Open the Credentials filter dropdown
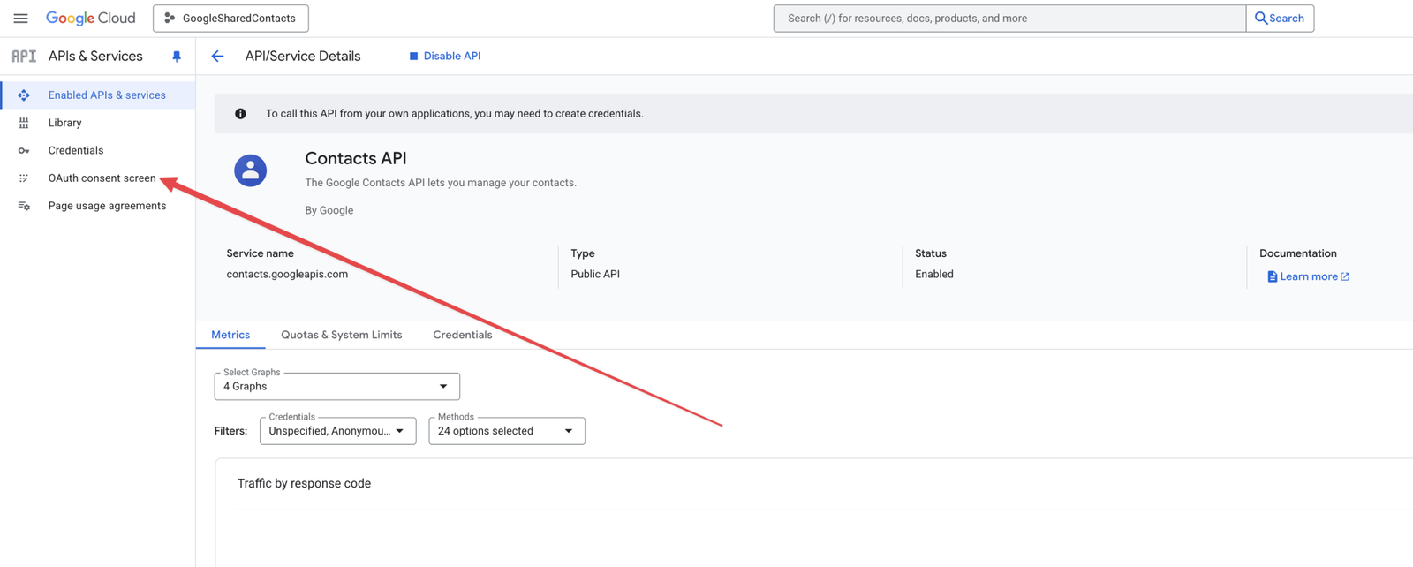This screenshot has width=1413, height=567. (x=338, y=431)
